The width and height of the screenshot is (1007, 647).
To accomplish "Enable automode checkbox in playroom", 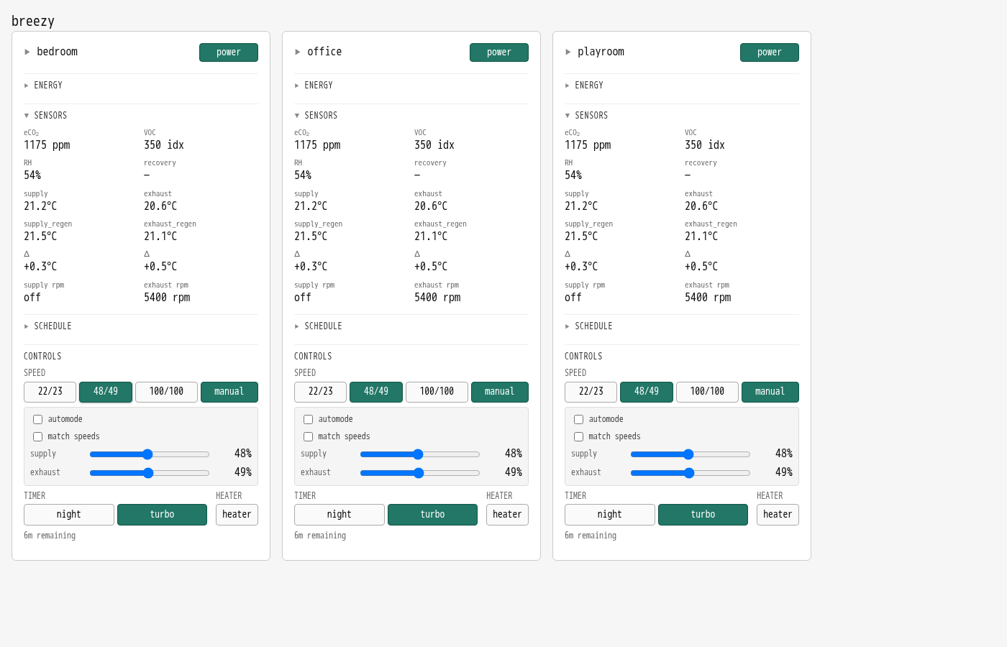I will (x=578, y=419).
